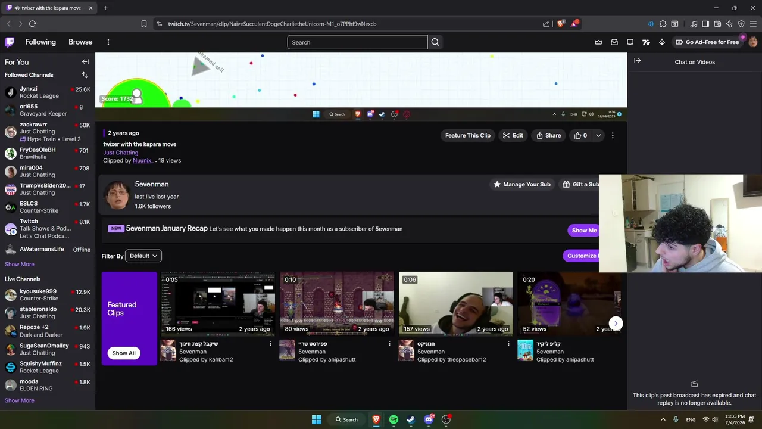Click Go Ad-Free for Free
This screenshot has height=429, width=762.
(x=707, y=42)
